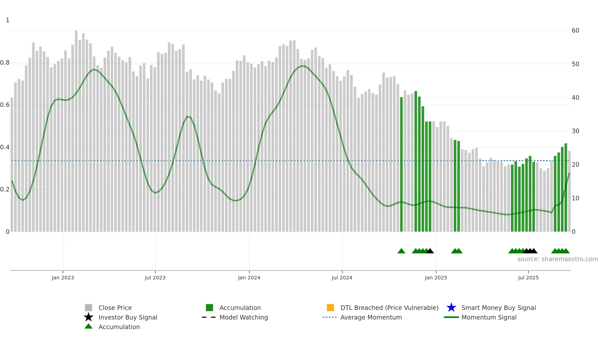607x341 pixels.
Task: Click the black triangle marker near Jan 2025
Action: click(430, 251)
